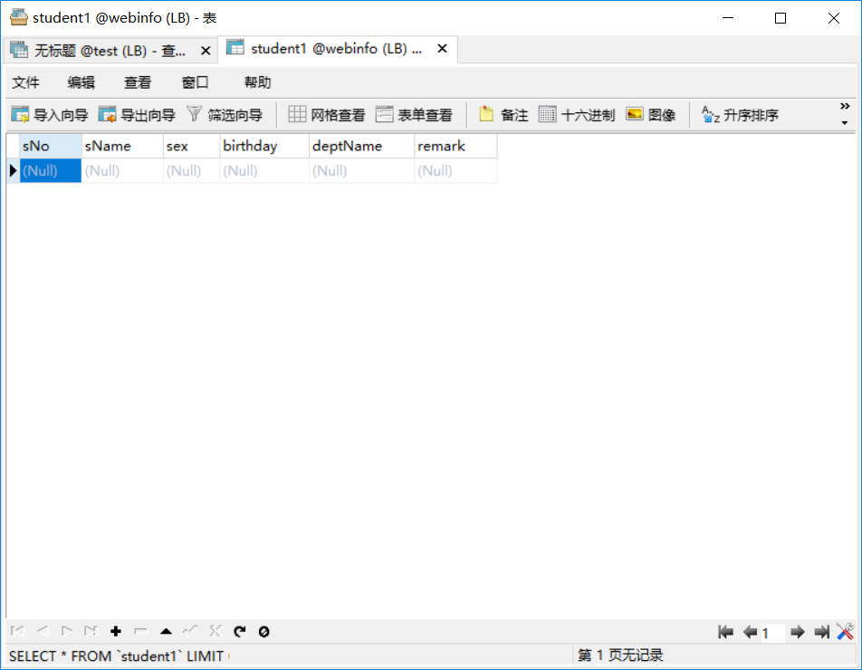862x670 pixels.
Task: Switch to Form View (表单查看)
Action: pyautogui.click(x=414, y=115)
